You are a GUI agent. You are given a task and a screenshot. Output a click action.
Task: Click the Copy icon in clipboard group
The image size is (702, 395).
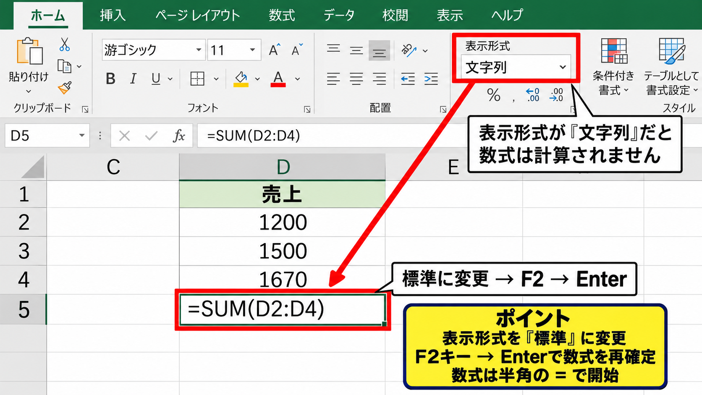64,66
